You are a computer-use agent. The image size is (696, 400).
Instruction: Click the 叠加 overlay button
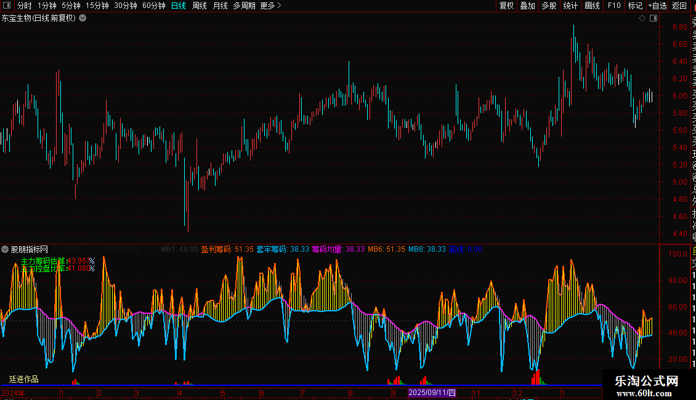click(528, 6)
